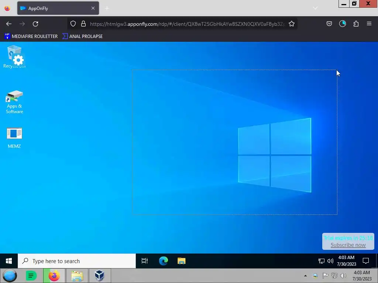Expand the list all tabs chevron
378x283 pixels.
tap(315, 8)
